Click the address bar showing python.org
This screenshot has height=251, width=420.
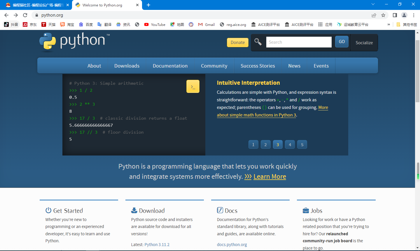(201, 15)
